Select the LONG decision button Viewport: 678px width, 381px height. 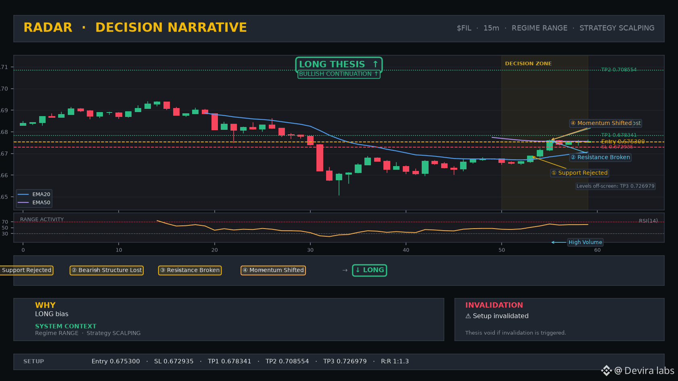point(370,270)
